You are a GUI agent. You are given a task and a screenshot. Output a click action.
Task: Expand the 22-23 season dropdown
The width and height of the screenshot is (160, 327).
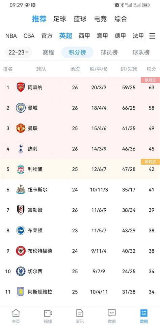(x=18, y=52)
